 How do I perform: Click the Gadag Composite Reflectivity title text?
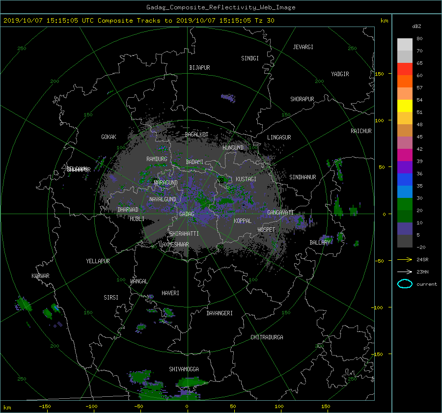coord(221,7)
